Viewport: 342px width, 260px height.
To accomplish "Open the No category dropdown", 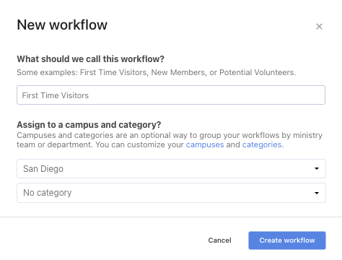I will pyautogui.click(x=171, y=193).
